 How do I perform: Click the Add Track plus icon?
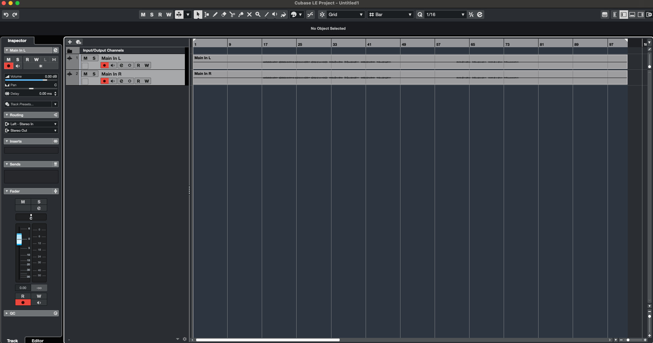coord(70,42)
